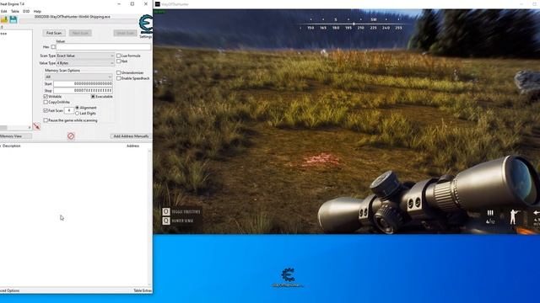Click the Address column header
The width and height of the screenshot is (540, 303).
(x=133, y=146)
